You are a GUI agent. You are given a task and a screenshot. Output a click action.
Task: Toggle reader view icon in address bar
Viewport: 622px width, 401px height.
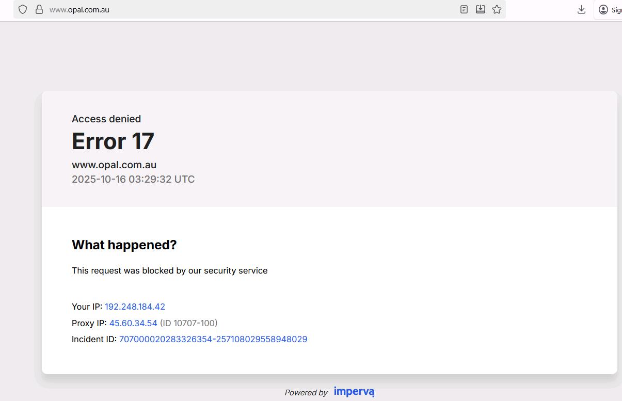(464, 9)
